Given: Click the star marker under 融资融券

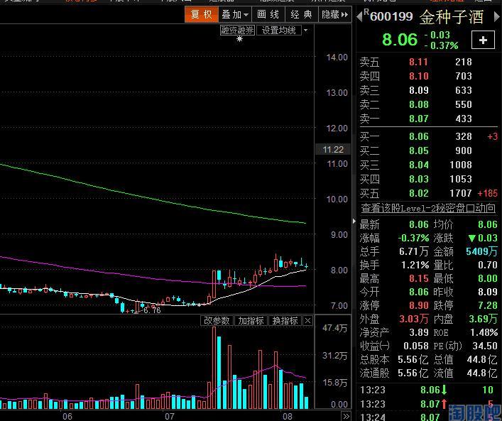Looking at the screenshot, I should (239, 39).
